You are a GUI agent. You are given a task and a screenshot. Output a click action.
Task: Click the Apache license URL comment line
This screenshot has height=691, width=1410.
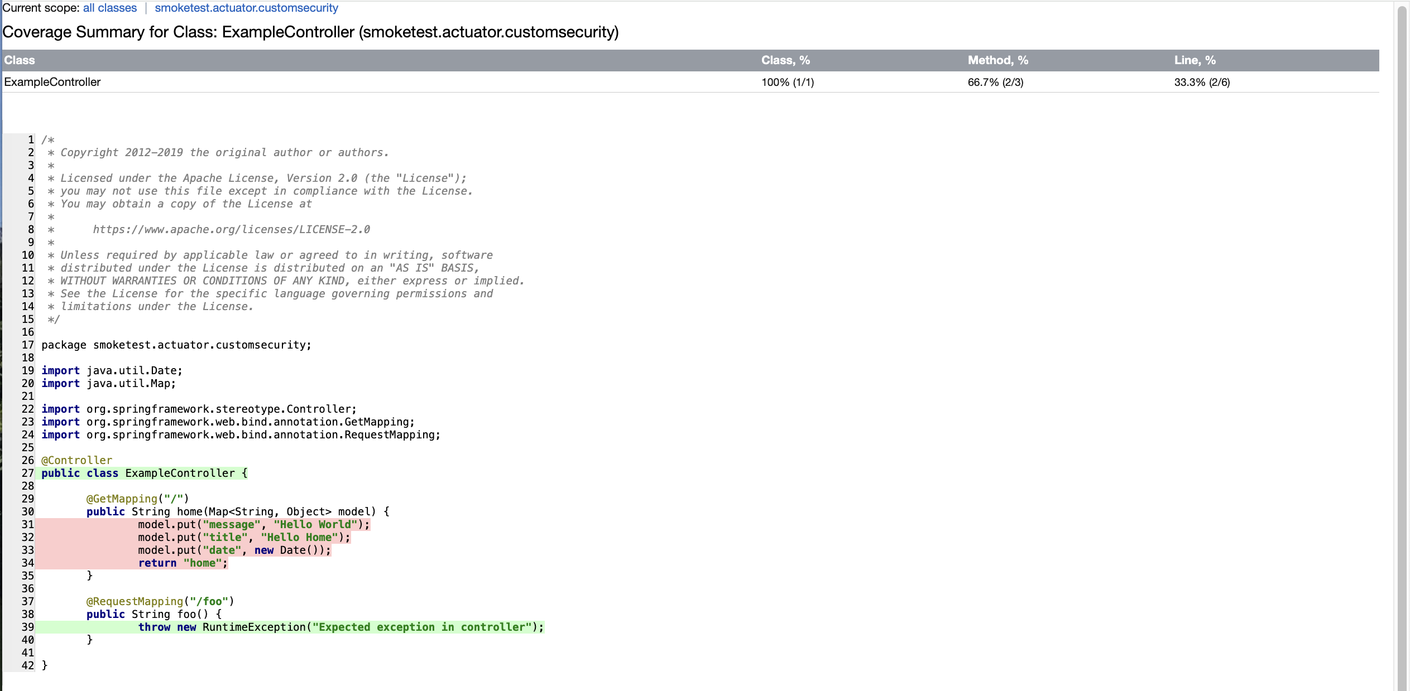click(231, 229)
